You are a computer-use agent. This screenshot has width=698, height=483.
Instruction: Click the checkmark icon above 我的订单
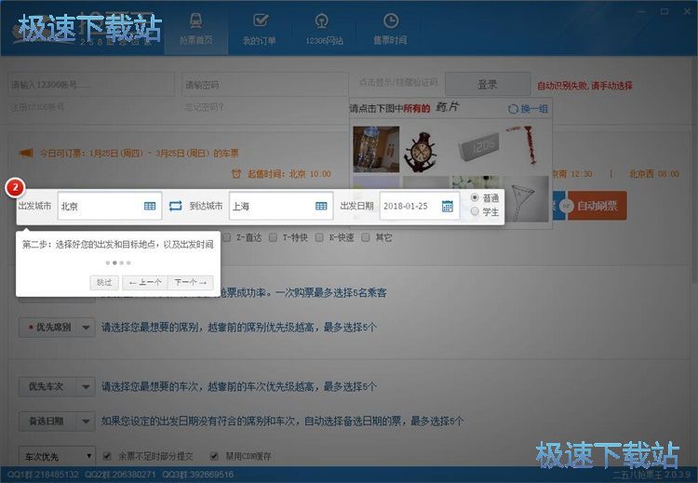click(x=261, y=20)
